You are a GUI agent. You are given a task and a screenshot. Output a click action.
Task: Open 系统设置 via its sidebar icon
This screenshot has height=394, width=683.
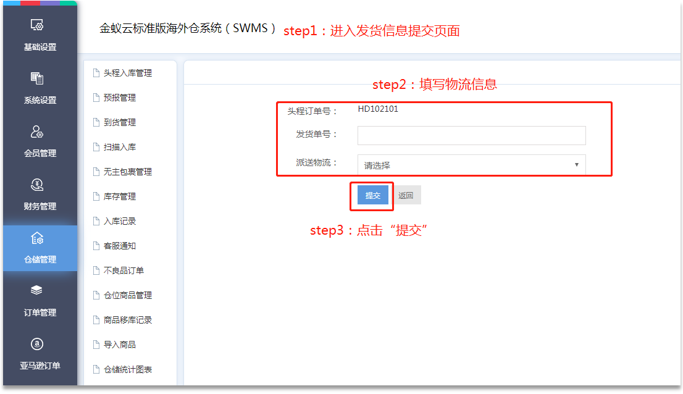click(37, 78)
